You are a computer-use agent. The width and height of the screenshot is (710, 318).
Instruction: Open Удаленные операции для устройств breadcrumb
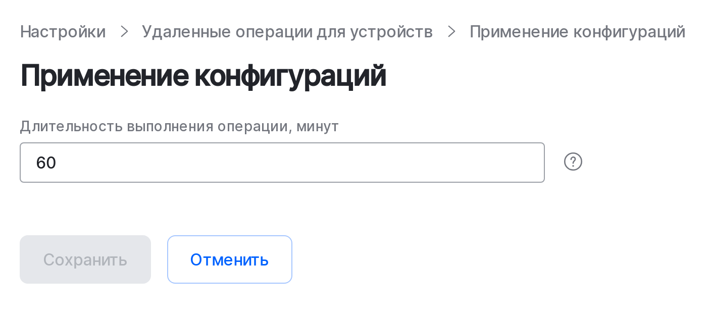pyautogui.click(x=287, y=32)
